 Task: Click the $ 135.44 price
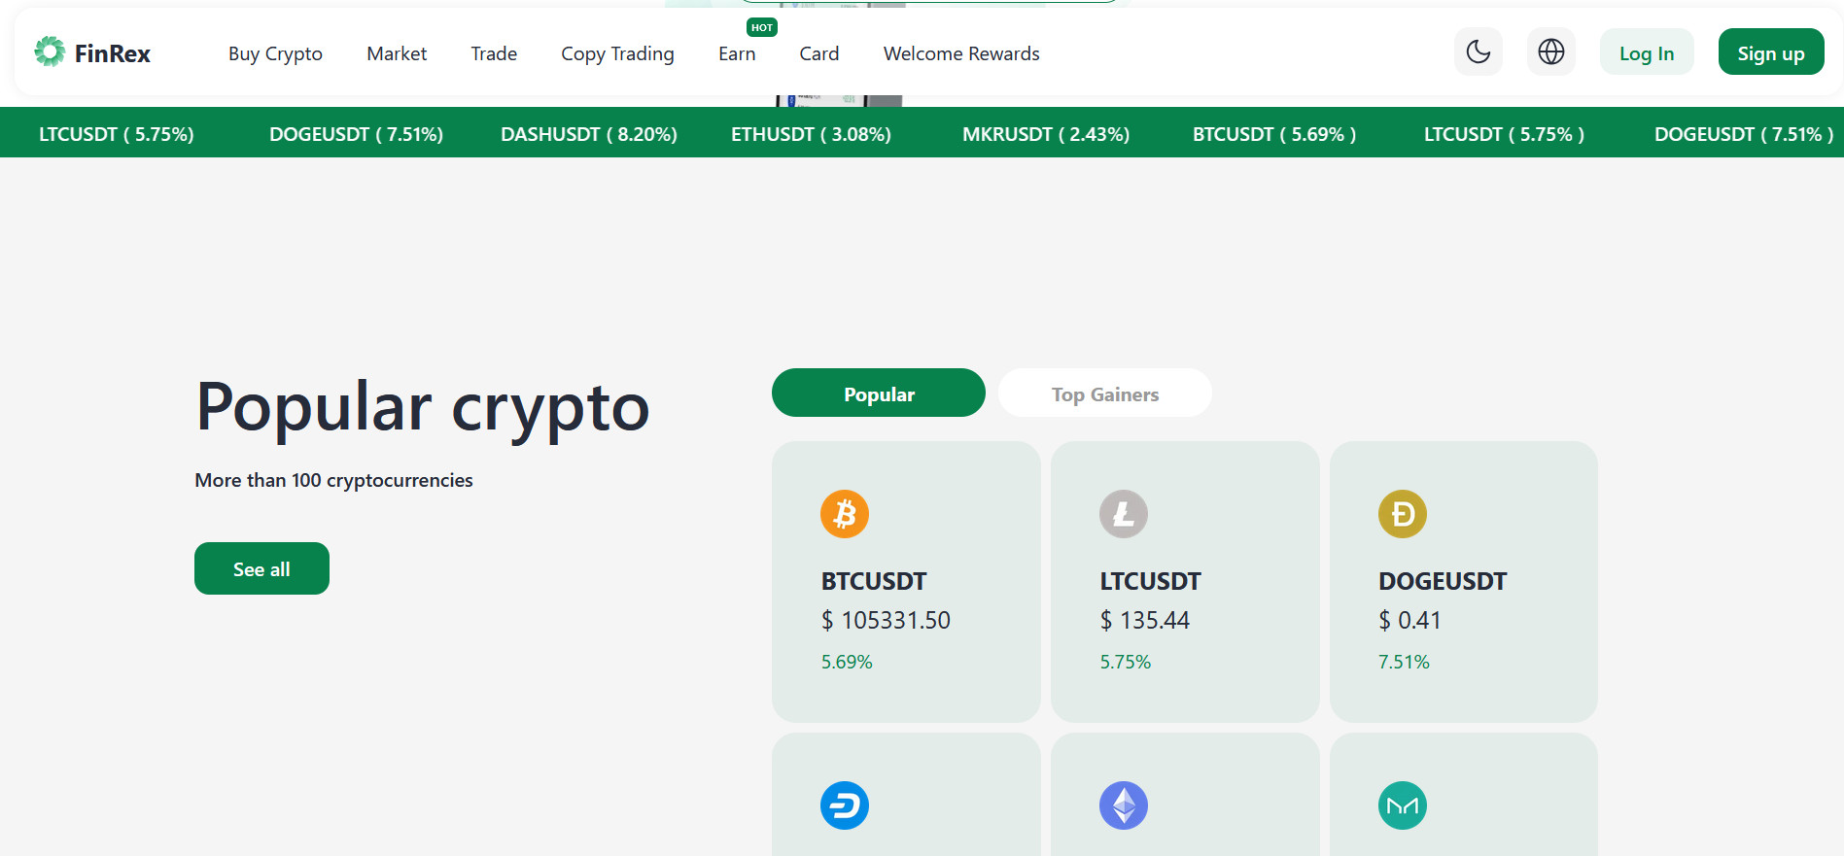click(x=1145, y=620)
